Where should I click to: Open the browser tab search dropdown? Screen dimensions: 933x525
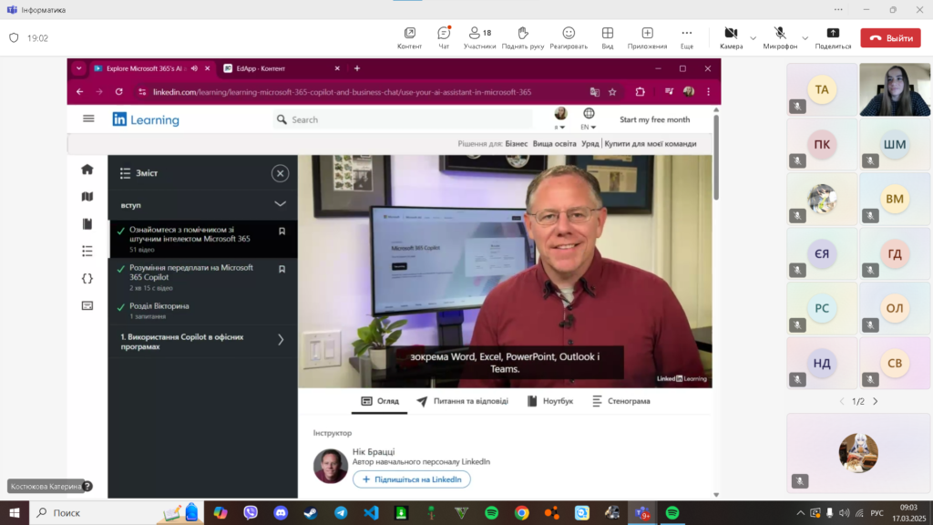(x=78, y=68)
